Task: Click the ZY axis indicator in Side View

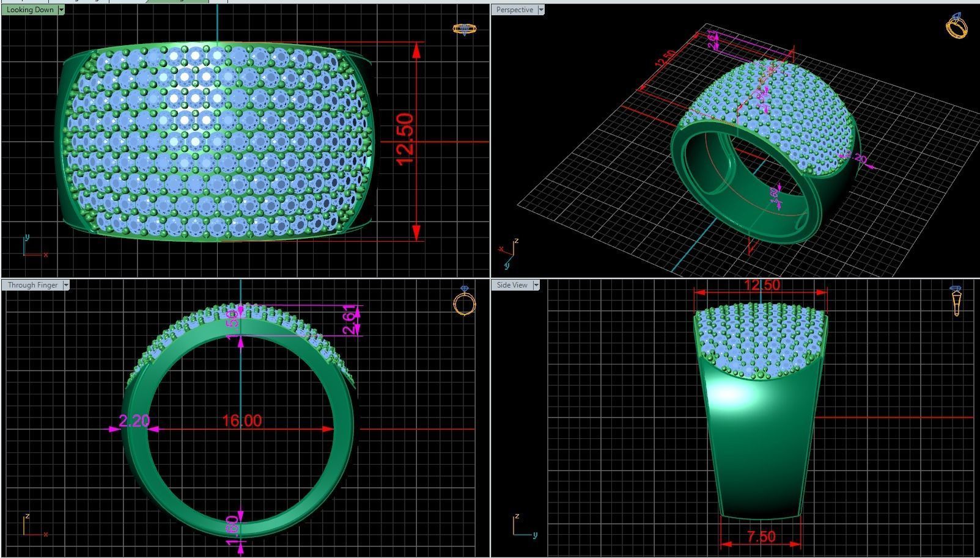Action: pos(525,526)
